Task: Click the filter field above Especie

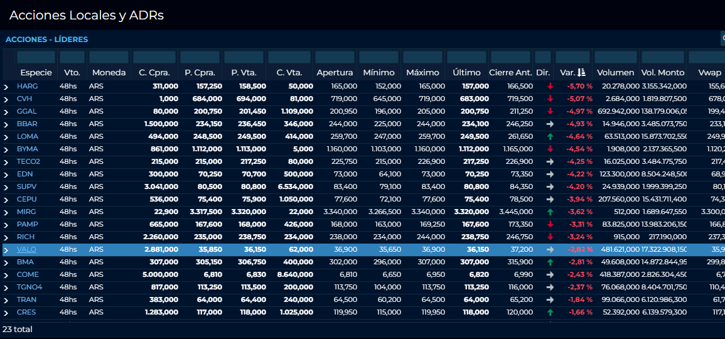Action: click(36, 57)
